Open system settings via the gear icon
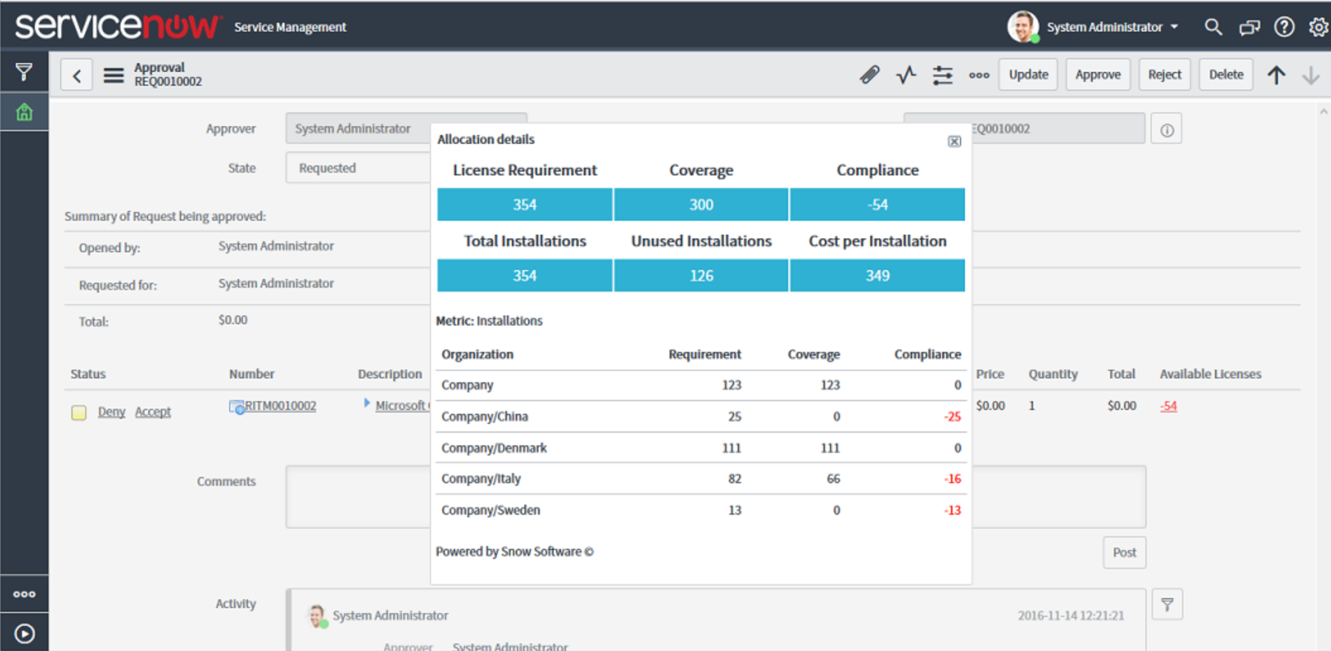The height and width of the screenshot is (651, 1331). [x=1318, y=27]
